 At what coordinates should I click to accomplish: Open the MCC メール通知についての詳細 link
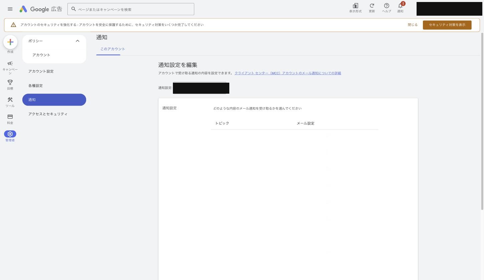[x=288, y=73]
